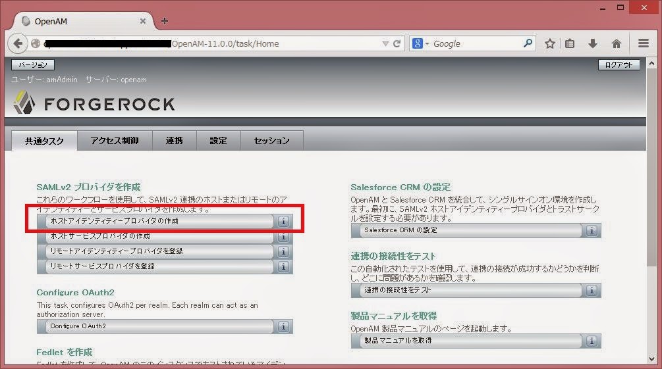Show info icon for Configure OAuth2
This screenshot has width=662, height=369.
point(284,326)
